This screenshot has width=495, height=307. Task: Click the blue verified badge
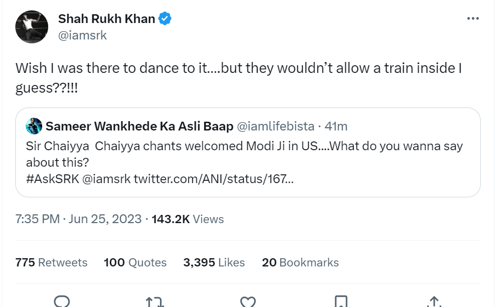(x=165, y=19)
